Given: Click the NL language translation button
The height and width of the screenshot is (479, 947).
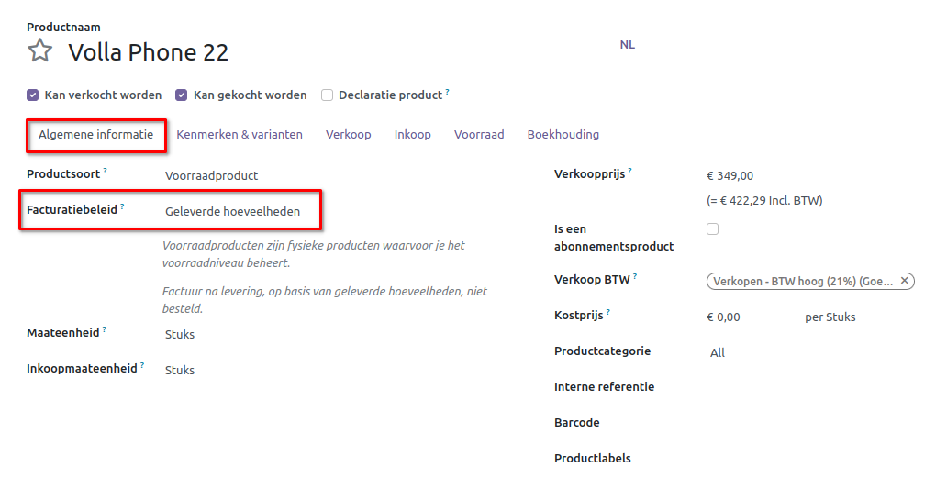Looking at the screenshot, I should pos(627,44).
